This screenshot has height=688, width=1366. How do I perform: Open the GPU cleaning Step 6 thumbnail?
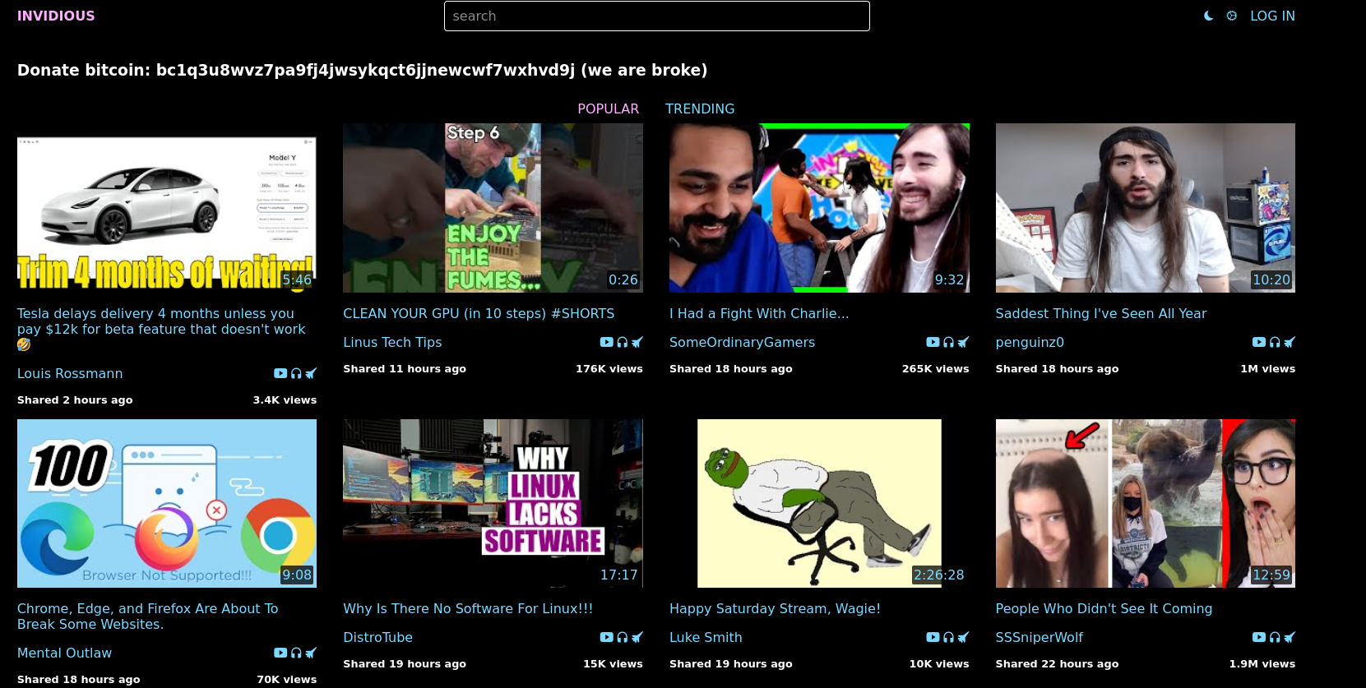[493, 208]
